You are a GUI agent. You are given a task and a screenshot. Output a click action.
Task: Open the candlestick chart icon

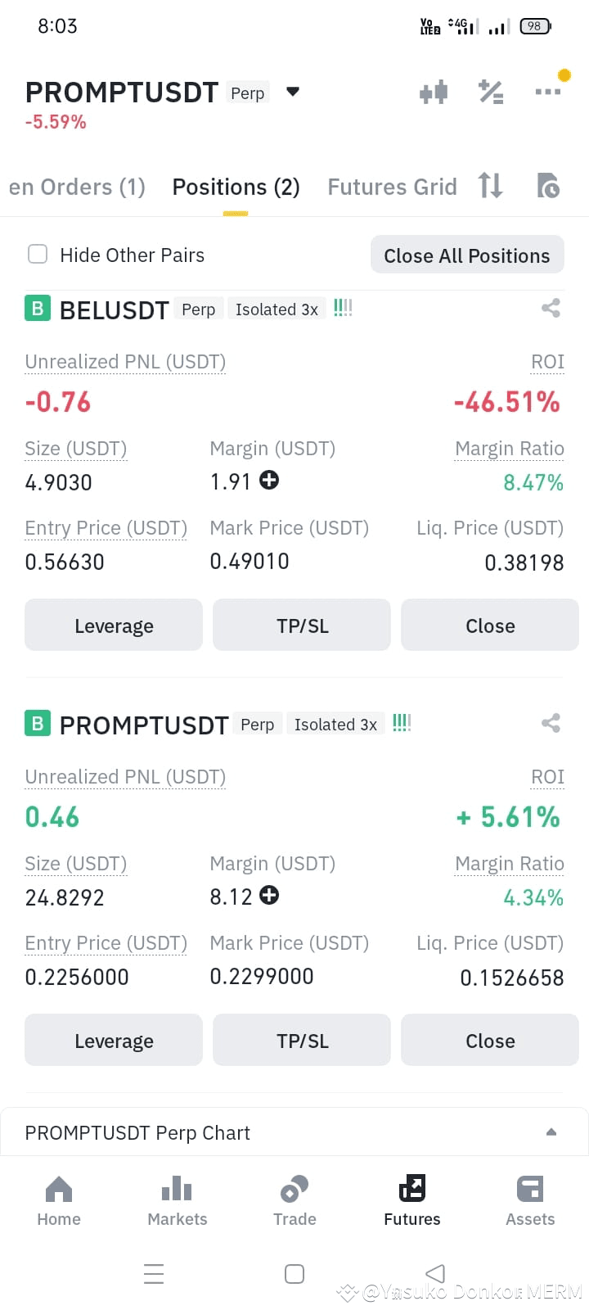[x=434, y=92]
